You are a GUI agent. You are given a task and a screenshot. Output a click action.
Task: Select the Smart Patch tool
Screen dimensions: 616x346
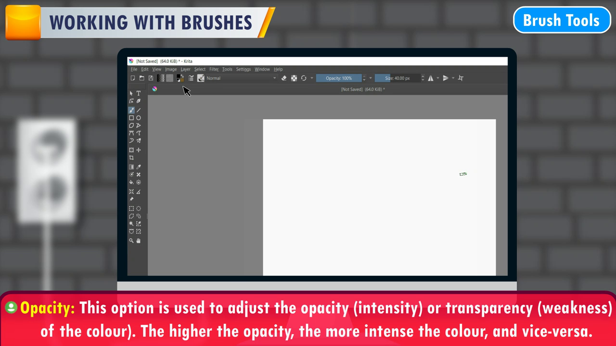coord(139,174)
